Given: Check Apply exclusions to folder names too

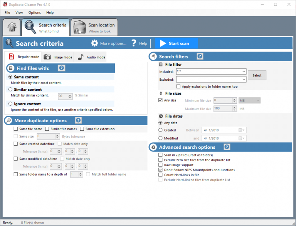Looking at the screenshot, I should (x=178, y=86).
